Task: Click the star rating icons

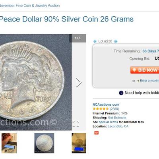Action: (x=101, y=109)
